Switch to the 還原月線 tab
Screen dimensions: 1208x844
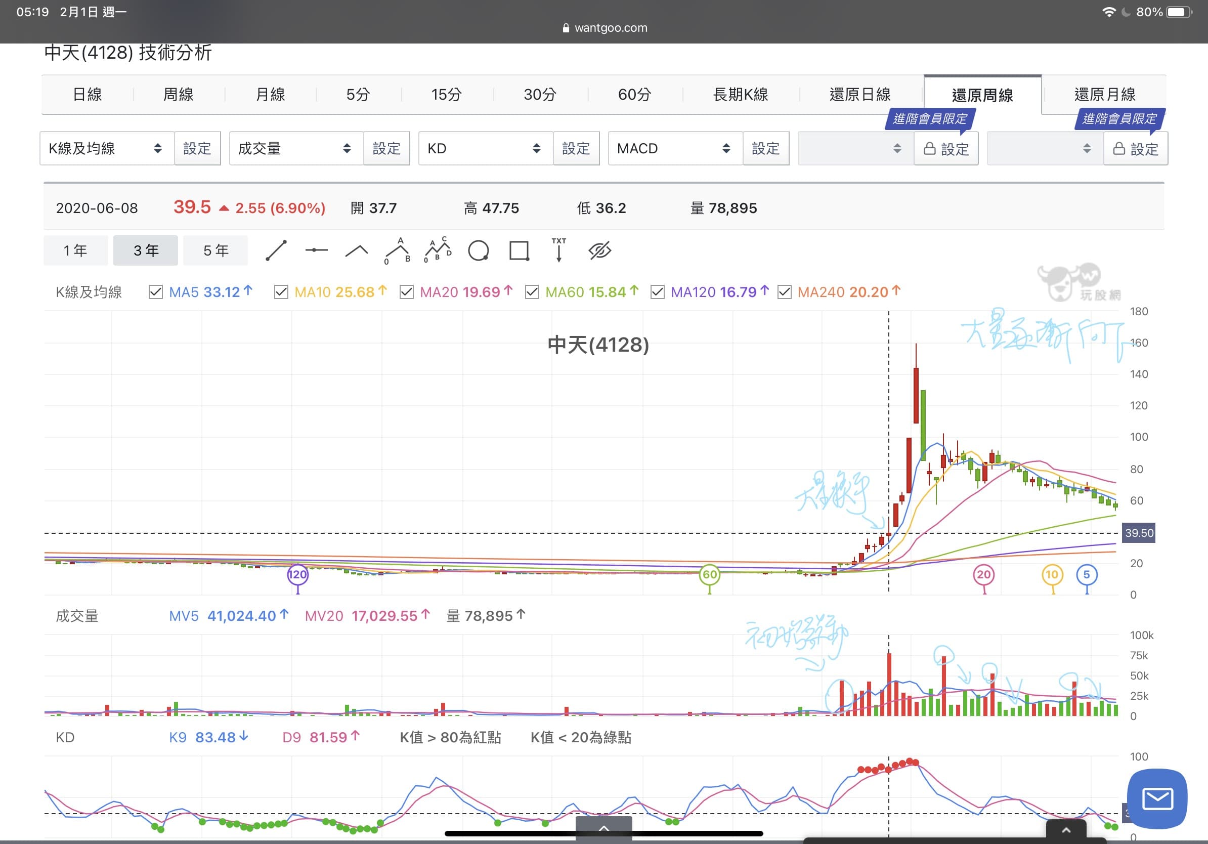[1104, 95]
